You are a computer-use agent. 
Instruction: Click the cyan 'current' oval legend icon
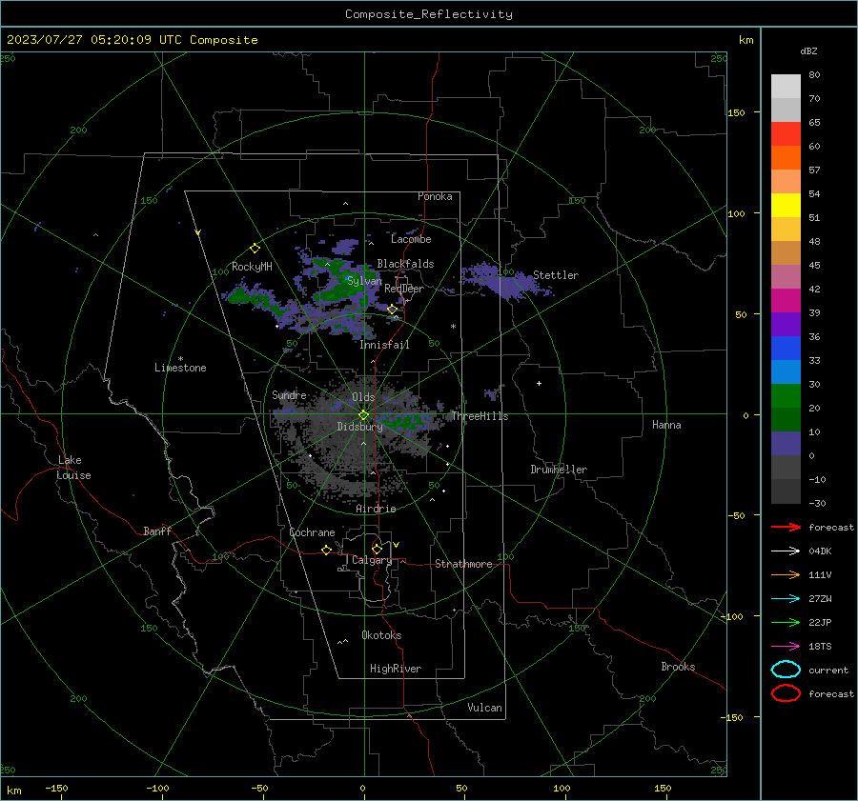tap(786, 670)
